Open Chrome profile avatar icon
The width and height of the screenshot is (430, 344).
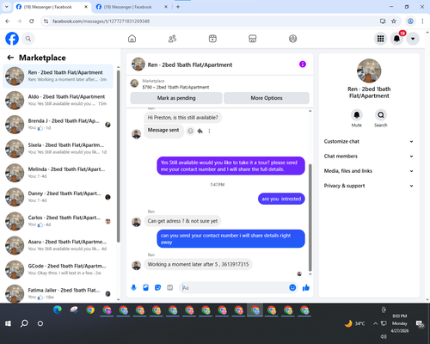point(410,21)
